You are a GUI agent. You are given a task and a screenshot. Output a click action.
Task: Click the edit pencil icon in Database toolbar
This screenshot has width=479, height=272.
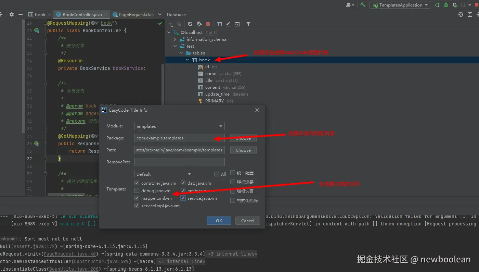click(228, 24)
